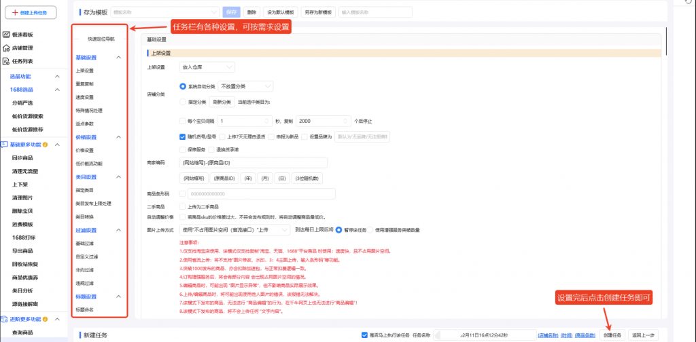Open 同步商品 in the sidebar
Screen dimensions: 696x342
(22, 157)
